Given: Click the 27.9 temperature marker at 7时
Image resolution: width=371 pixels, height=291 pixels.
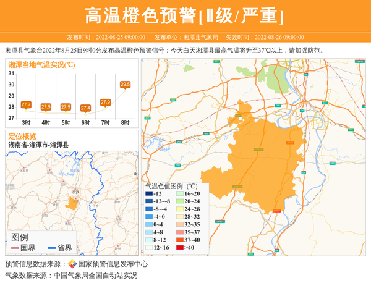Looking at the screenshot, I should click(x=105, y=102).
